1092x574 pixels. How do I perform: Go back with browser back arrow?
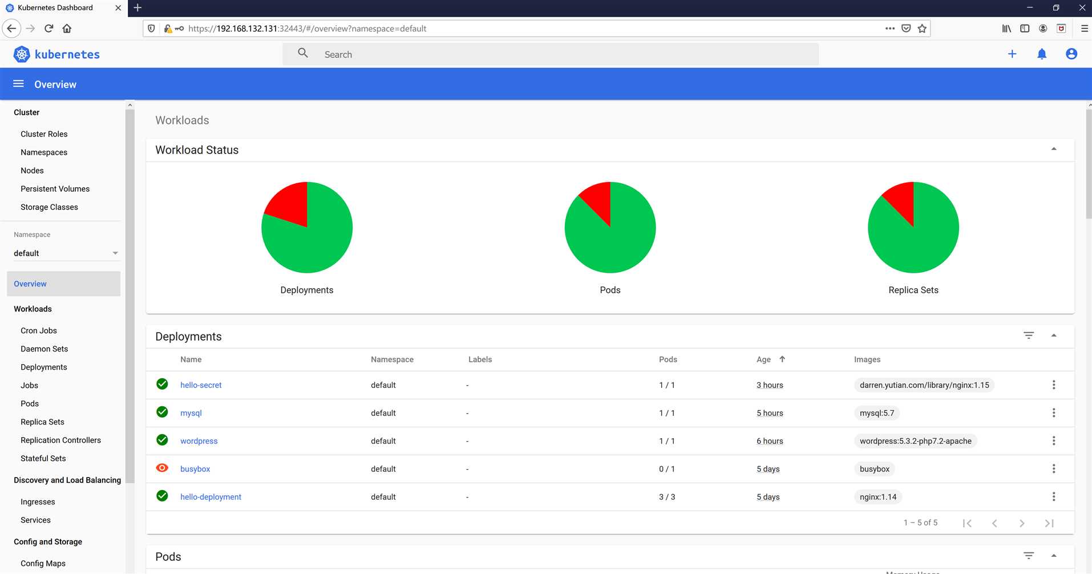click(11, 29)
